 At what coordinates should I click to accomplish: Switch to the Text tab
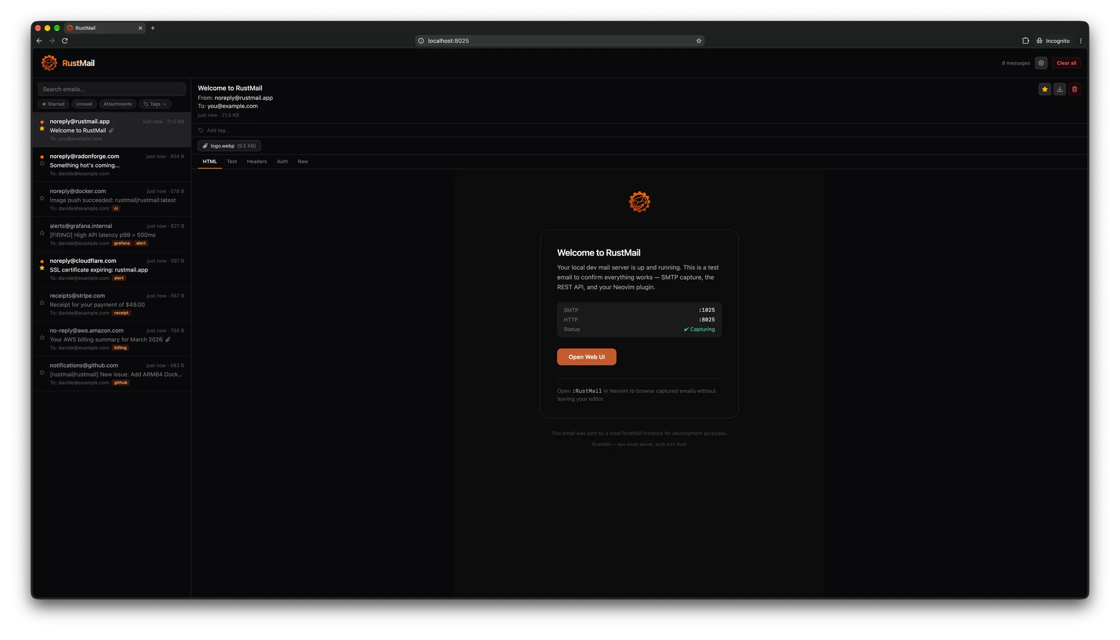point(232,161)
